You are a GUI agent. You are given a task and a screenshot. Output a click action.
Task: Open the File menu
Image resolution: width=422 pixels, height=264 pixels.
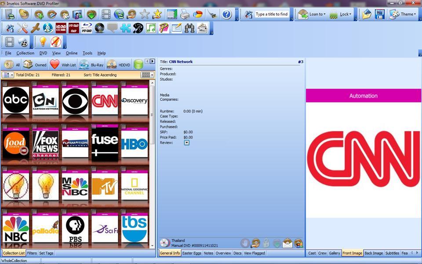coord(8,53)
